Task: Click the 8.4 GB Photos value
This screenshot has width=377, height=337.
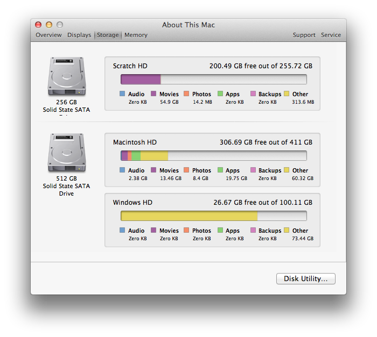Action: 200,178
